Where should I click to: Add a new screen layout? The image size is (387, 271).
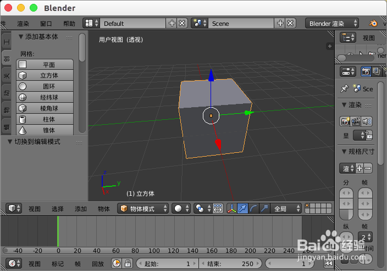172,24
